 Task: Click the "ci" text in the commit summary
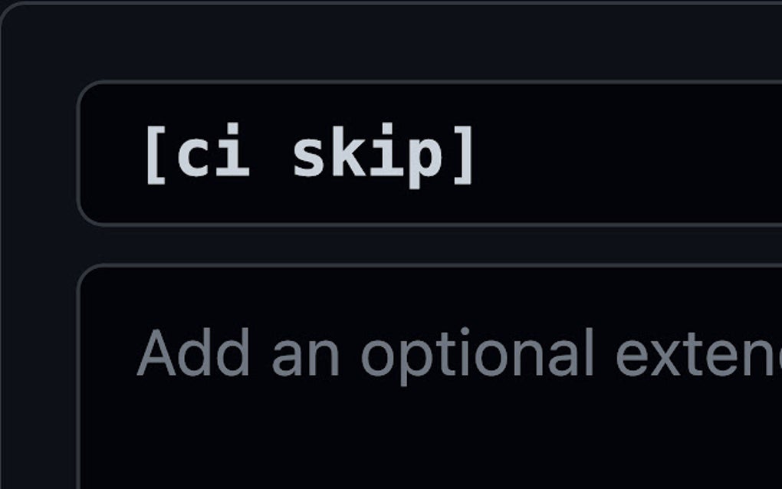point(212,156)
